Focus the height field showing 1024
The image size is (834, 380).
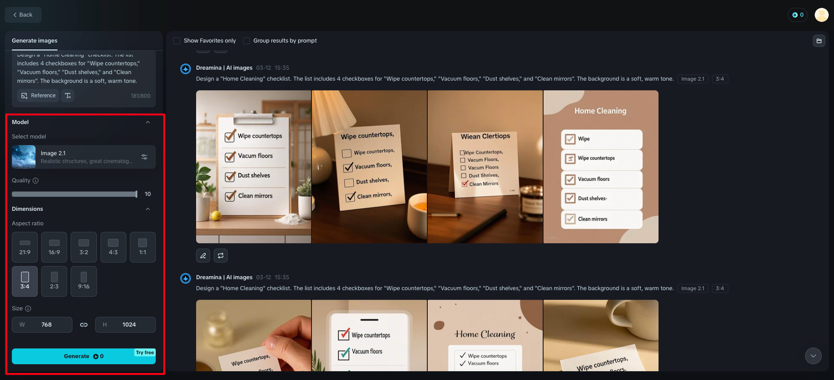click(x=125, y=325)
